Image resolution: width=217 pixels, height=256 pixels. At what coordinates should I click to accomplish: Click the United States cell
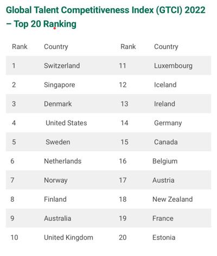tap(66, 123)
